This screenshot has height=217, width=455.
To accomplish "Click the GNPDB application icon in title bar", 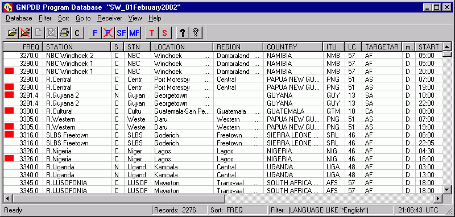I will (x=8, y=7).
